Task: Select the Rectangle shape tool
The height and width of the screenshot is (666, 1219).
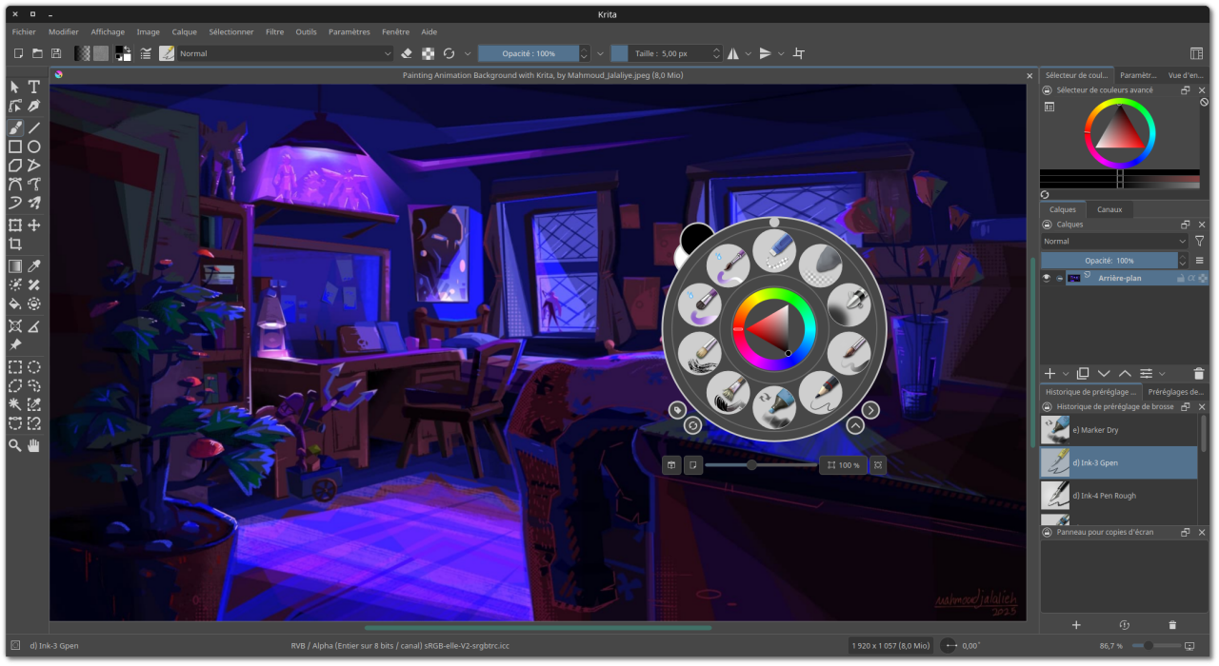Action: 15,147
